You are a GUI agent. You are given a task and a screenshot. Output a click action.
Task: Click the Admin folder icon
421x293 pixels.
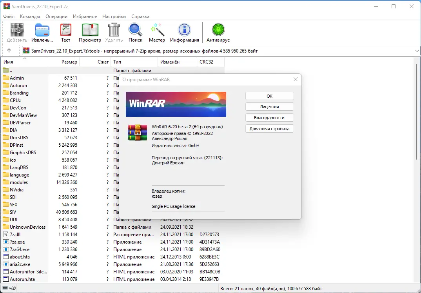pos(6,78)
